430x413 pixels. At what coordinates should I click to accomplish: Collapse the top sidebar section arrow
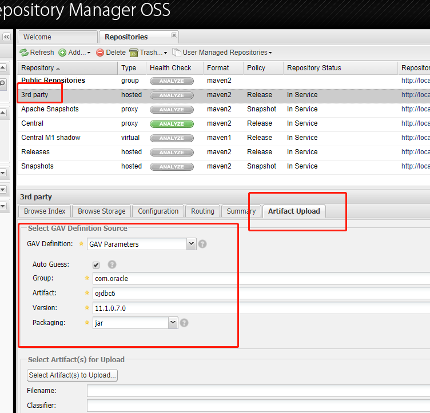[x=3, y=67]
